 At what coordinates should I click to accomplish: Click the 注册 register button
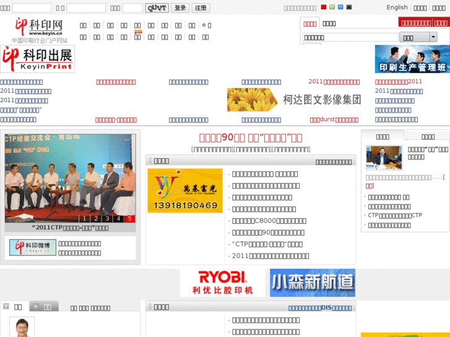pyautogui.click(x=201, y=8)
